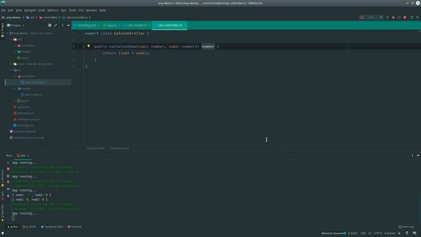Open the Event Log button

tap(407, 226)
